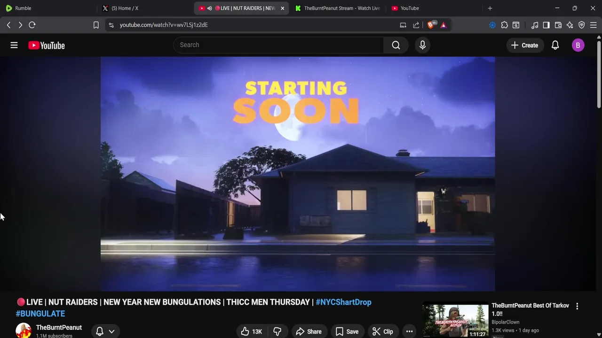Go back using the browser back arrow
The image size is (602, 338).
click(x=8, y=25)
